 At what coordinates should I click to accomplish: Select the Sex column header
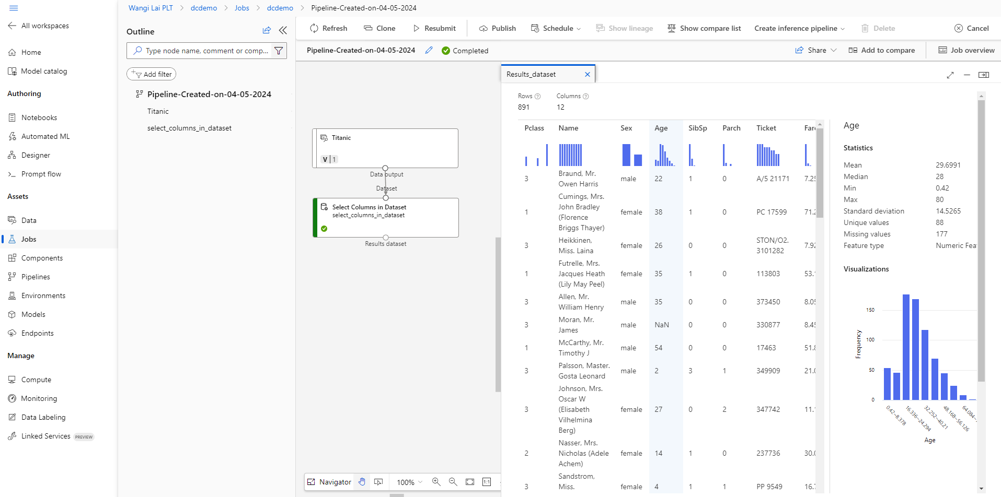(x=626, y=128)
